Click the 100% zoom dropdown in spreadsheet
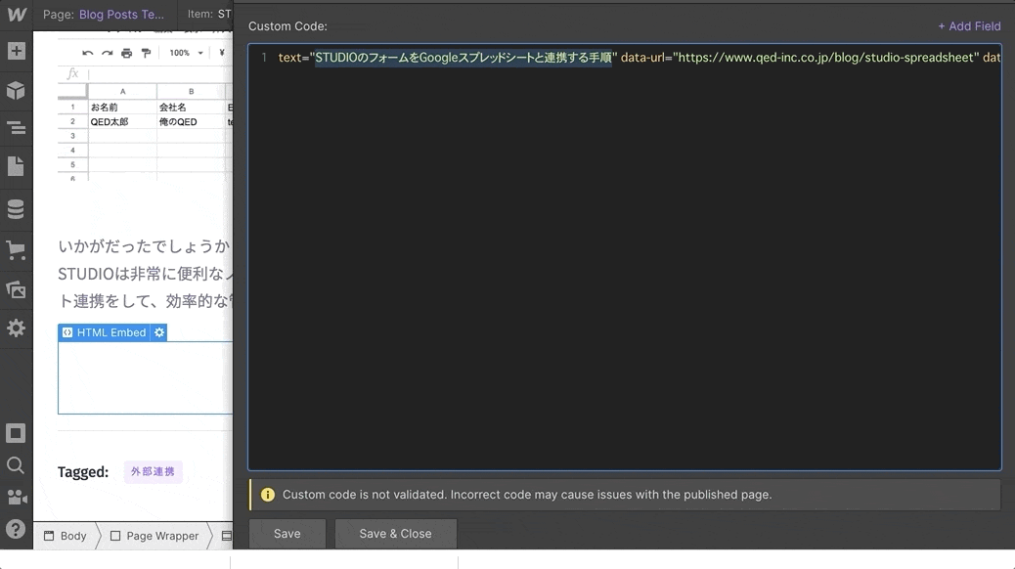 (x=186, y=53)
